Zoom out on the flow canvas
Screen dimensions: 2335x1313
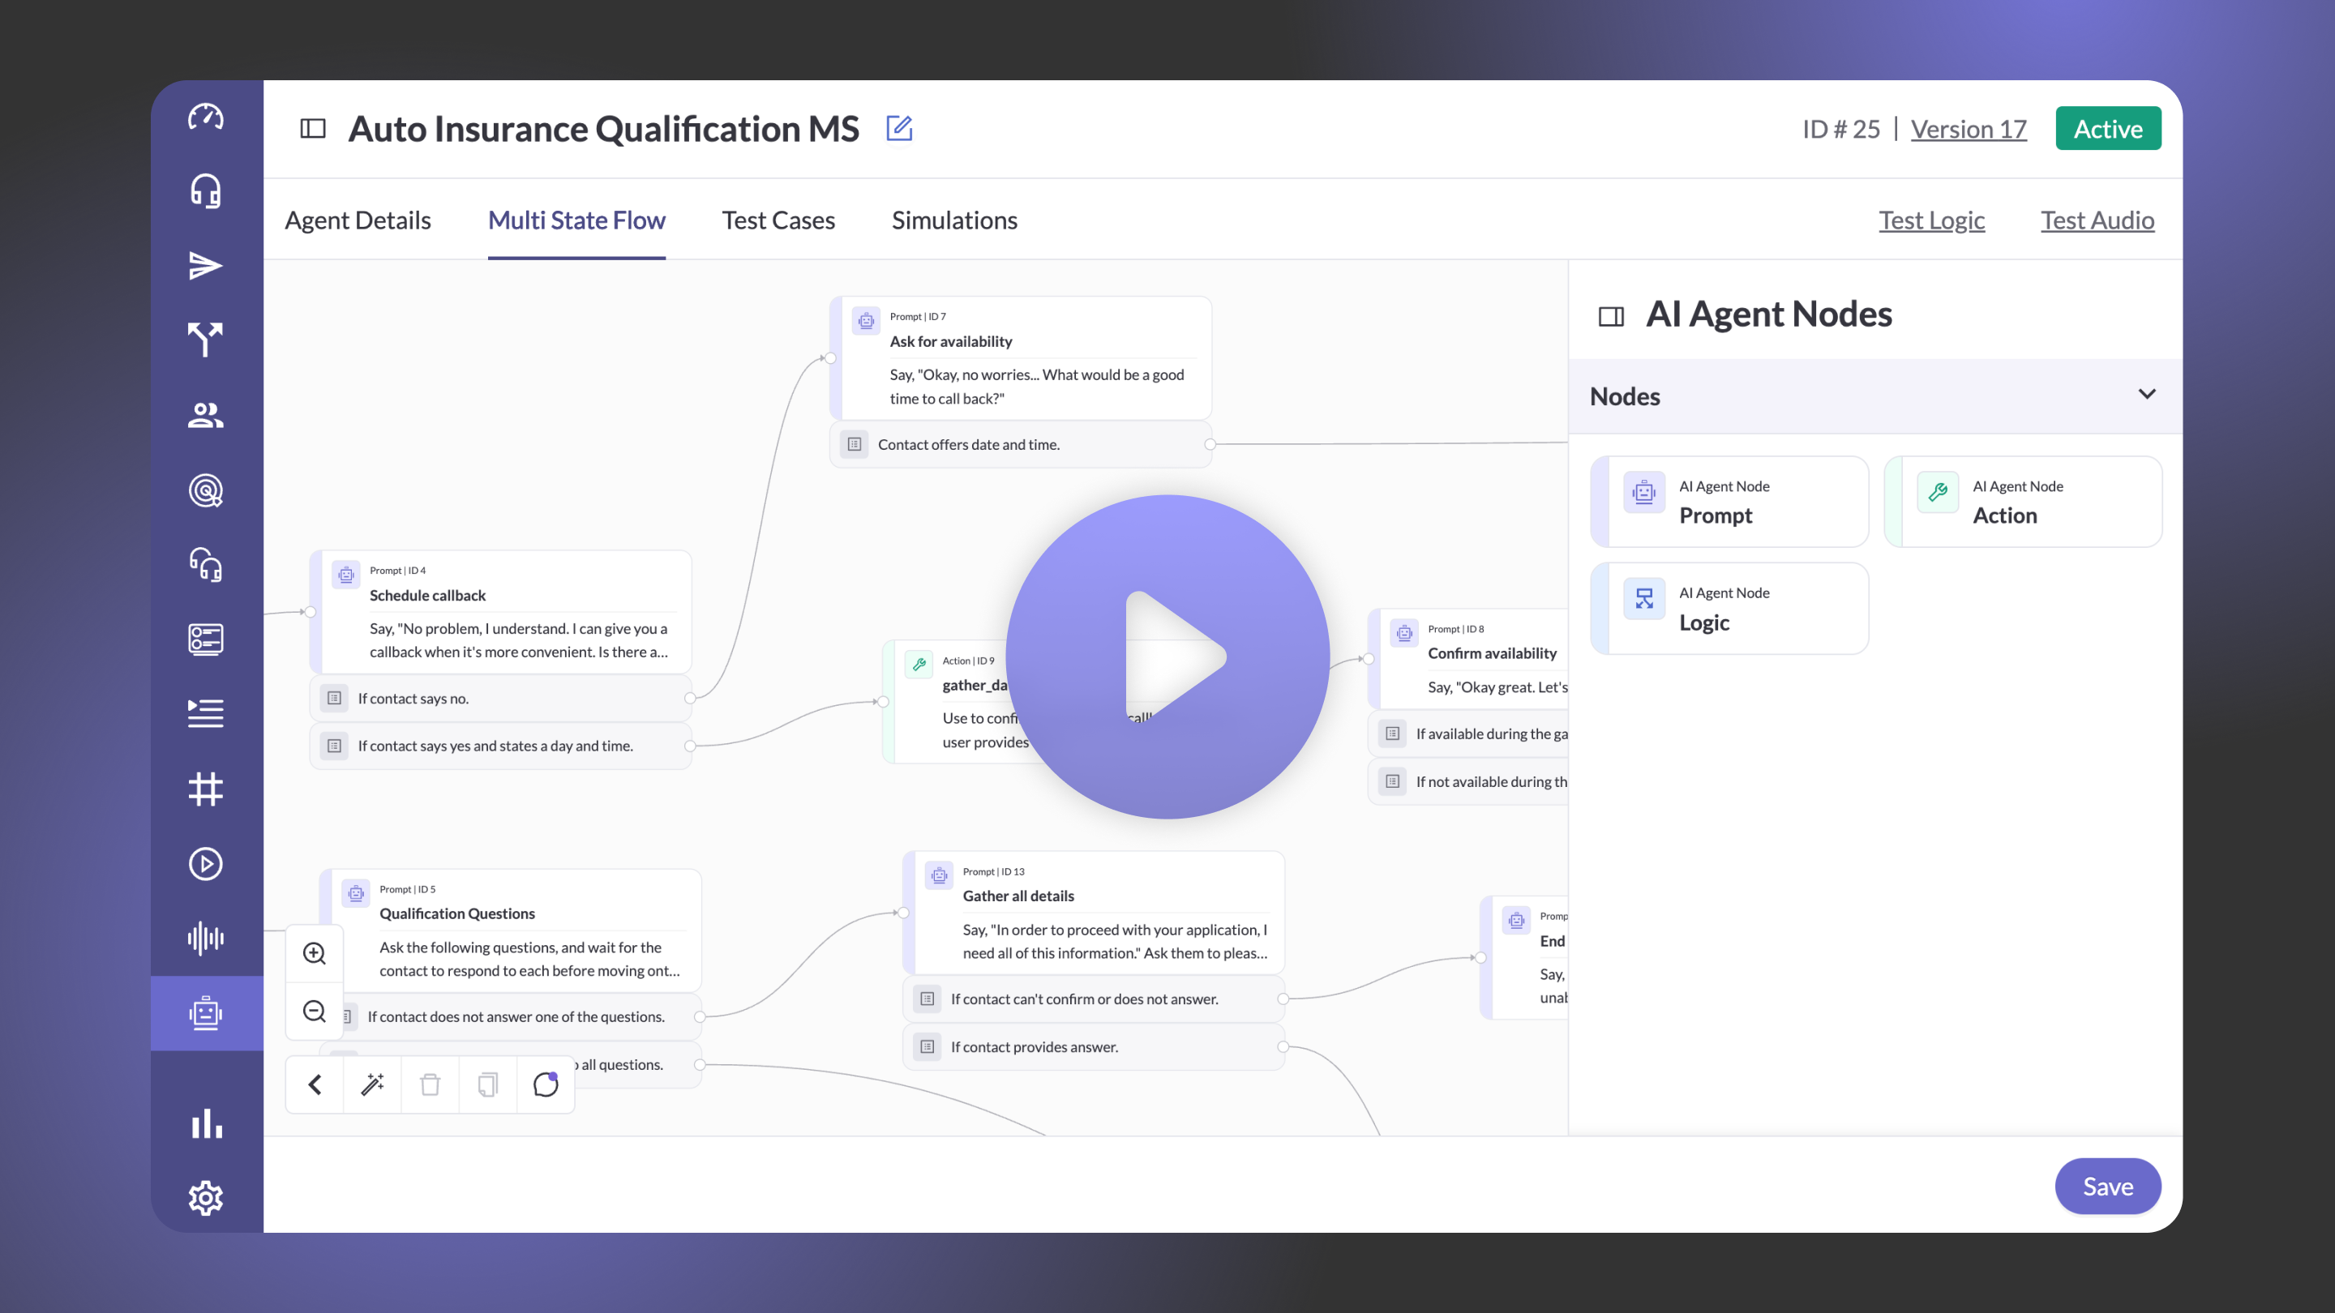pos(315,1011)
